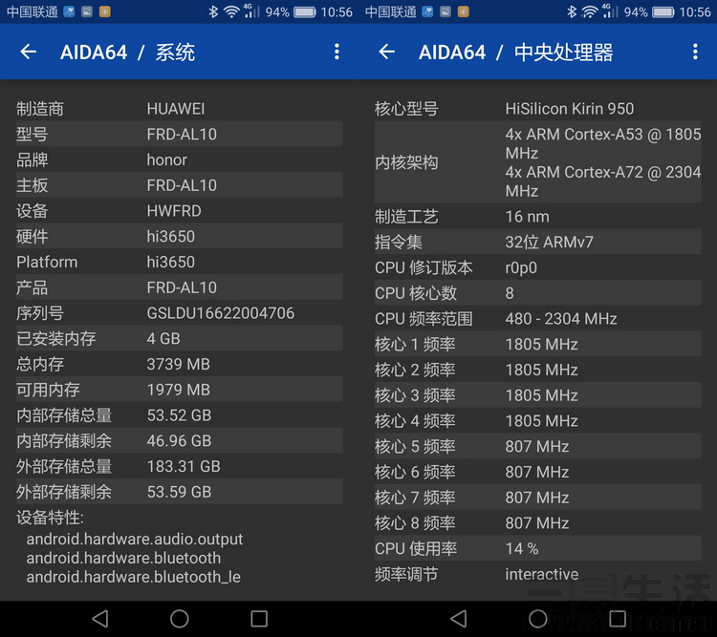This screenshot has width=717, height=637.
Task: Tap battery icon on left status bar
Action: coord(305,11)
